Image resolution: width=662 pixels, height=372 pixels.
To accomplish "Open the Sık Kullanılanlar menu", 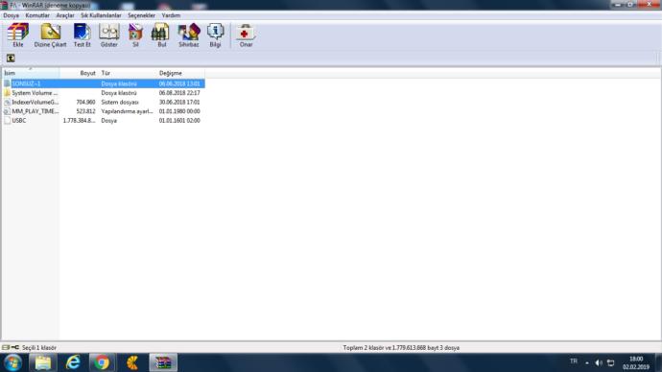I will pos(101,15).
